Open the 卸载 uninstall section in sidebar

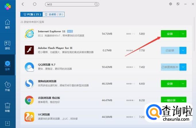(7, 107)
